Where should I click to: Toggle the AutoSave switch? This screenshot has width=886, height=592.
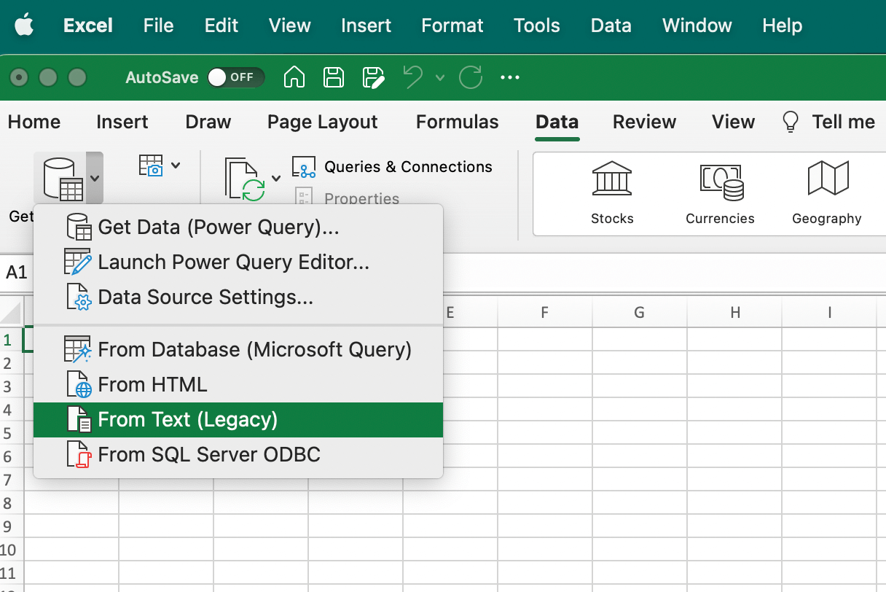[x=235, y=77]
